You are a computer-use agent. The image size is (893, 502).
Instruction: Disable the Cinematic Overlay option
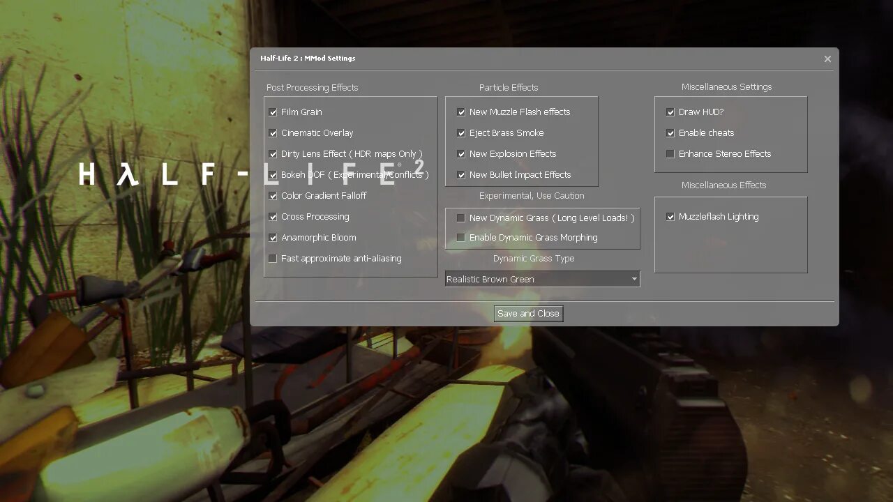tap(273, 133)
